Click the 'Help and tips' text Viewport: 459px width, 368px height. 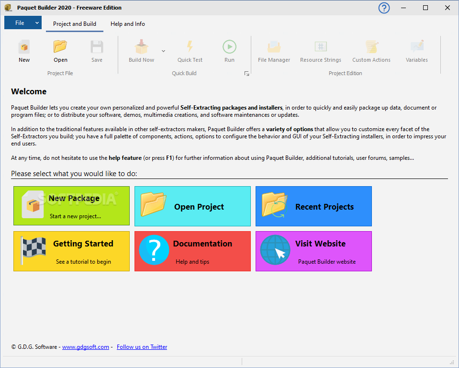192,262
